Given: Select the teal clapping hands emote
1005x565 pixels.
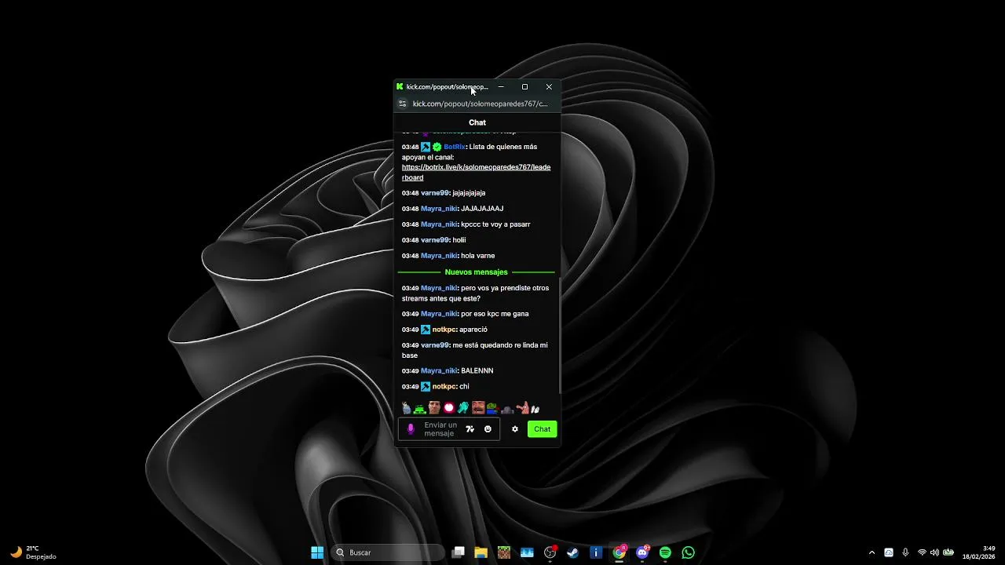Looking at the screenshot, I should click(463, 408).
